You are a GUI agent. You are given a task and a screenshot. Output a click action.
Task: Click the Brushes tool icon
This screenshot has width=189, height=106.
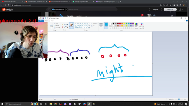click(x=71, y=24)
